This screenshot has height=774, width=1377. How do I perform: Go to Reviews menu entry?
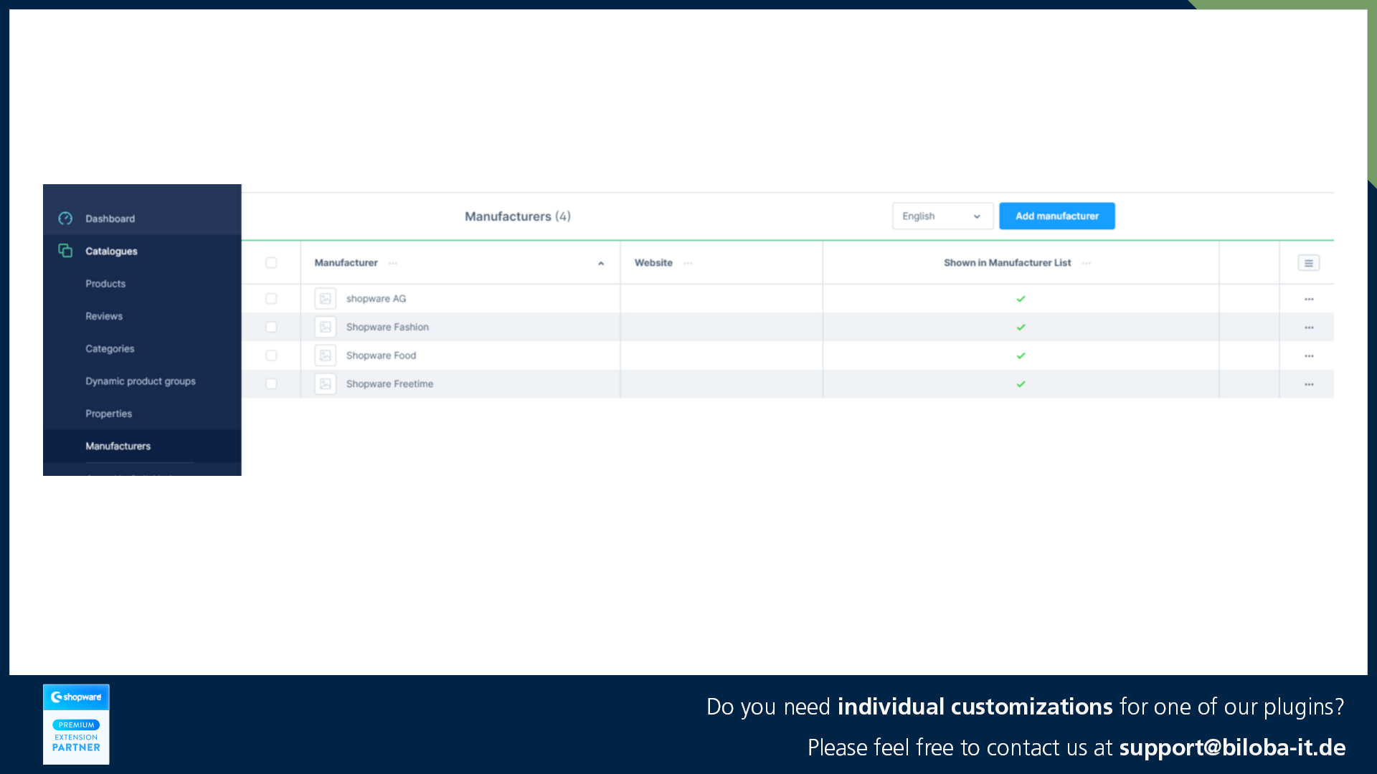coord(104,316)
